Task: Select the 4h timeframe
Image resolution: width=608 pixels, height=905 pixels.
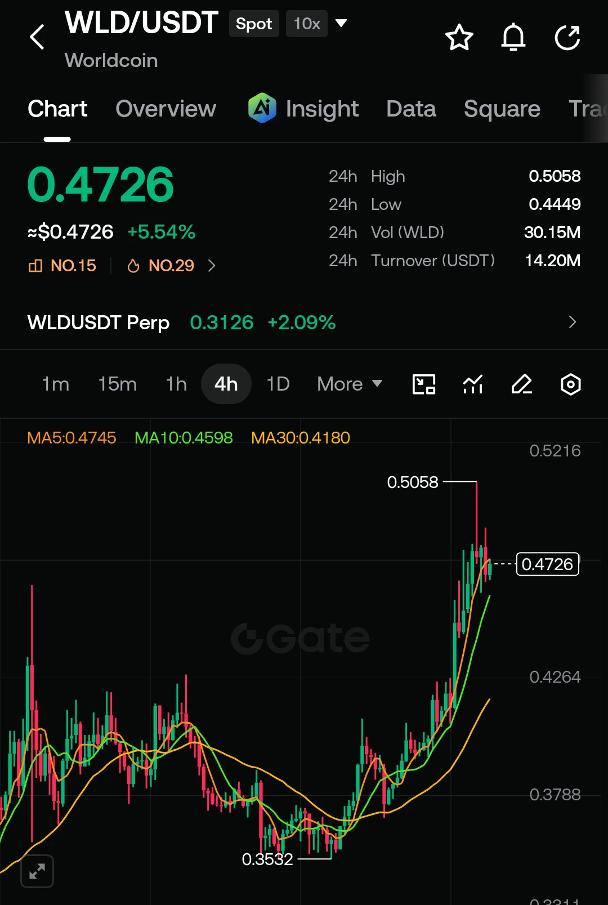Action: pos(226,384)
